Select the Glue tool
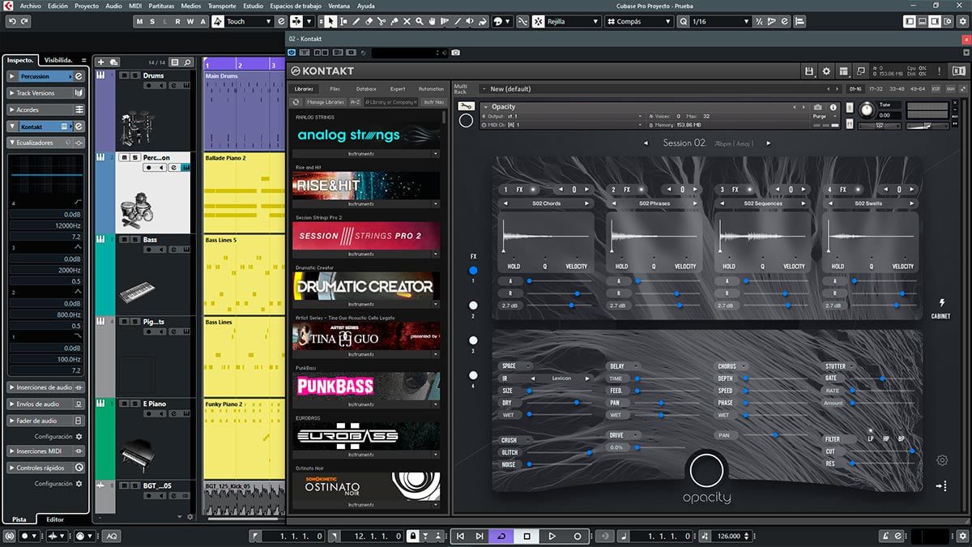 pos(395,22)
